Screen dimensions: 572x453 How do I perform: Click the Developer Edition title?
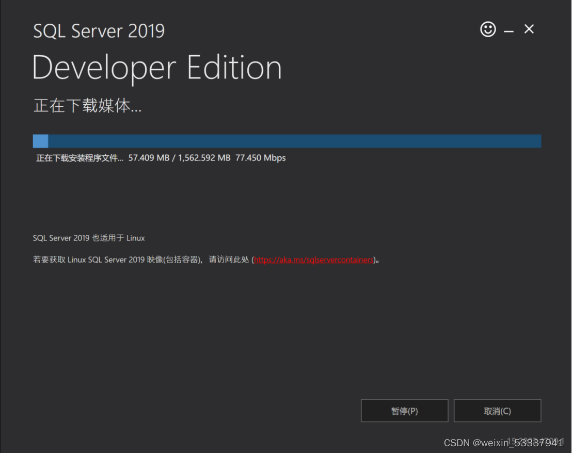pos(157,68)
